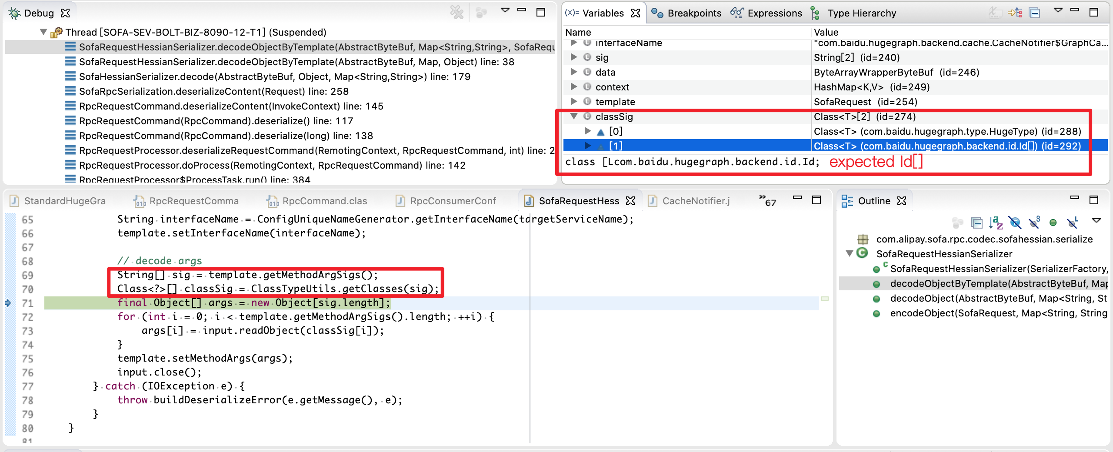The width and height of the screenshot is (1113, 452).
Task: Click the breakpoint arrow on line 71
Action: coord(8,303)
